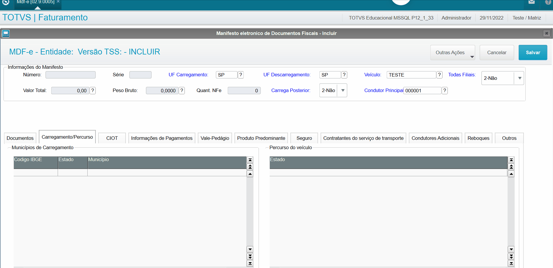The image size is (553, 268).
Task: Switch to Produto Predominante tab
Action: [x=261, y=138]
